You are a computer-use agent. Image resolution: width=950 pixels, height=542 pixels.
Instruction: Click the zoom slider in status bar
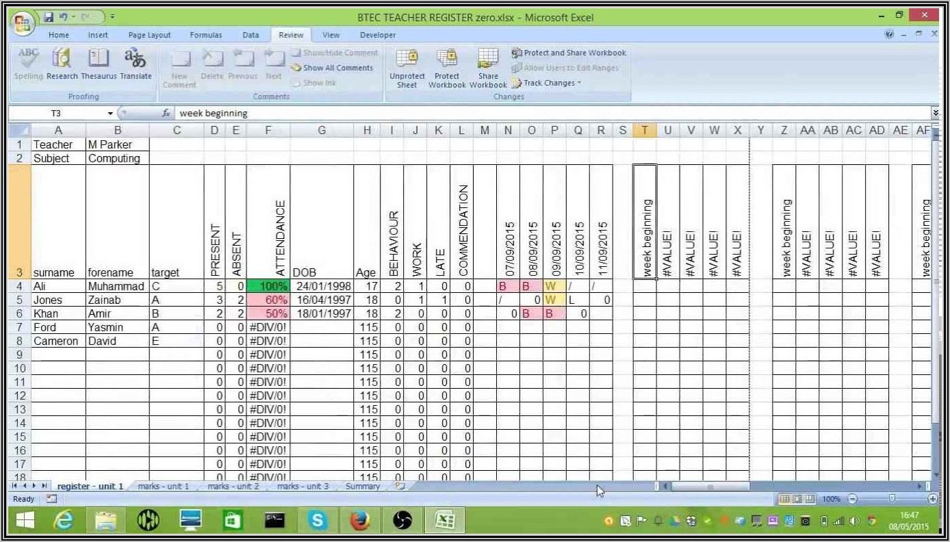(891, 500)
